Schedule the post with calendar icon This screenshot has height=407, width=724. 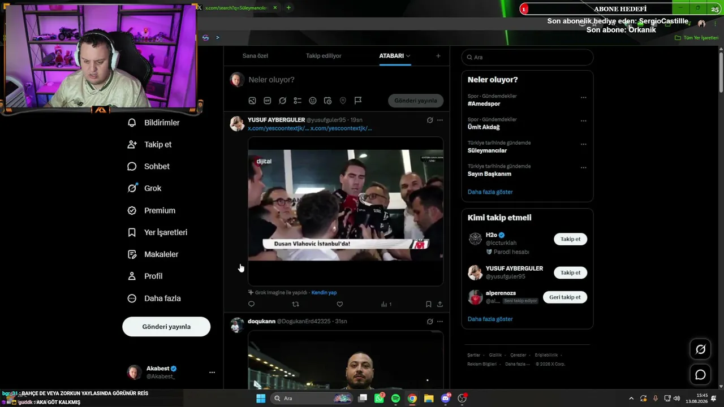point(327,101)
